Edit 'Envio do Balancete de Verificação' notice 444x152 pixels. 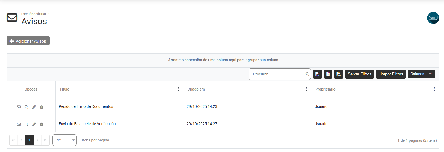[x=34, y=124]
